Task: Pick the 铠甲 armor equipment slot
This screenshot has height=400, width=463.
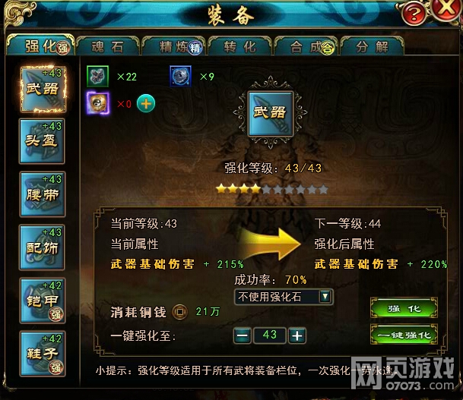Action: pyautogui.click(x=43, y=301)
